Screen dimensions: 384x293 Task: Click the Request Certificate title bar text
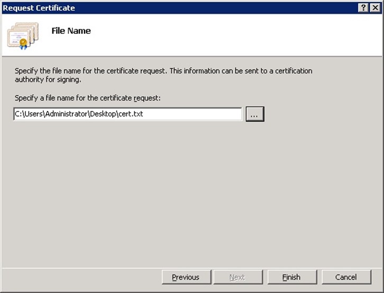(x=39, y=7)
